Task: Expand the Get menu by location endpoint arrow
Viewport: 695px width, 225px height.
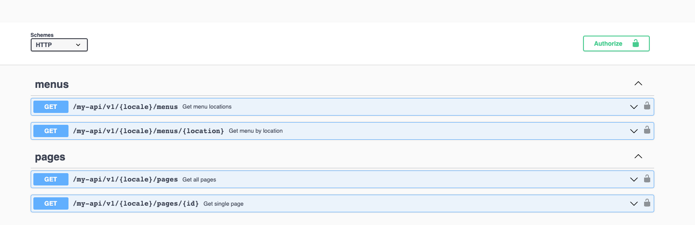Action: tap(634, 131)
